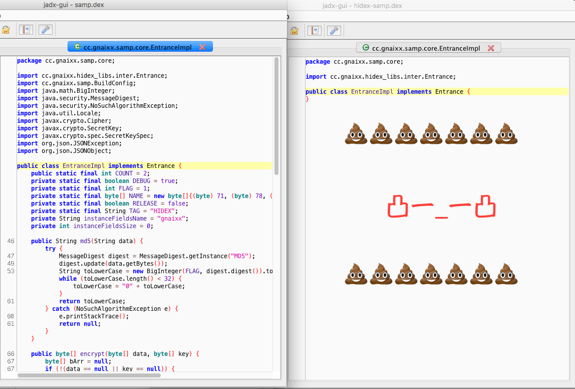The height and width of the screenshot is (389, 575).
Task: Close EntranceImpl tab in samp.dex window
Action: pos(202,47)
